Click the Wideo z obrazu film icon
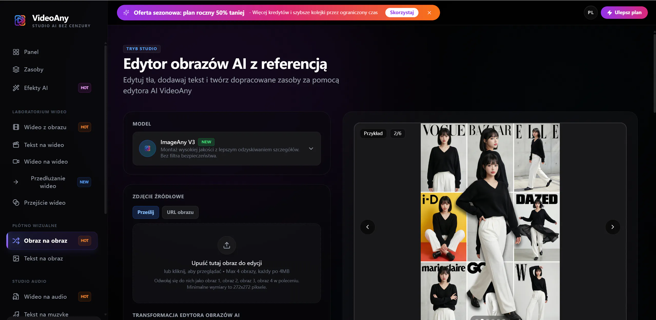This screenshot has height=320, width=656. 16,127
